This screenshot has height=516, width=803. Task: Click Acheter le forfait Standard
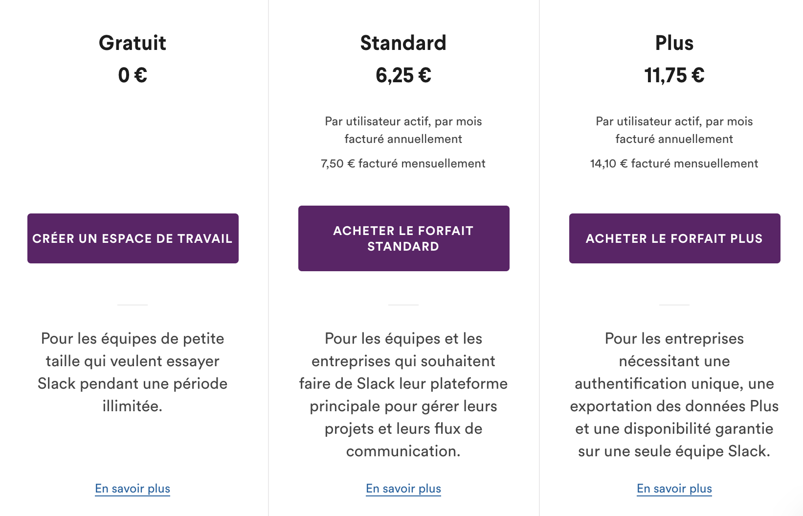(x=403, y=238)
